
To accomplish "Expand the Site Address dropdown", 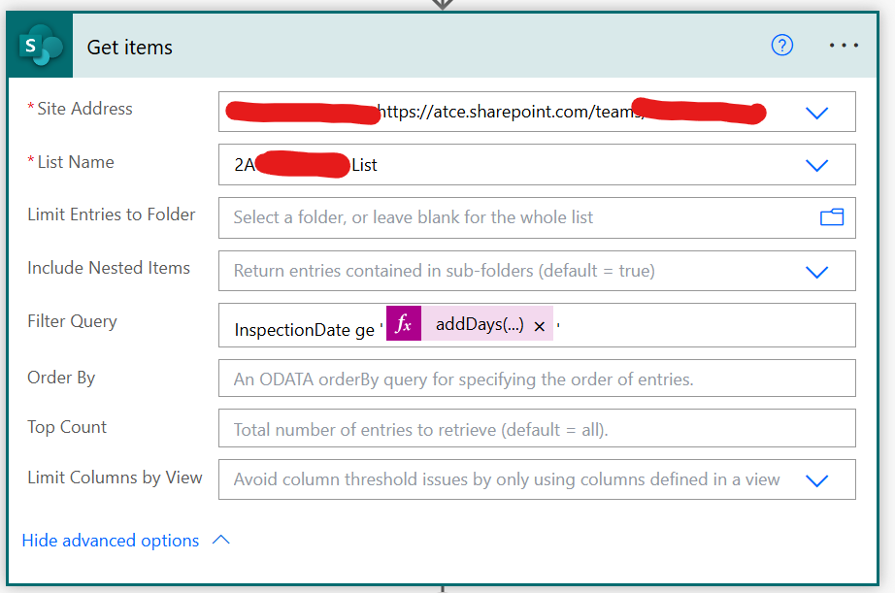I will (x=815, y=112).
